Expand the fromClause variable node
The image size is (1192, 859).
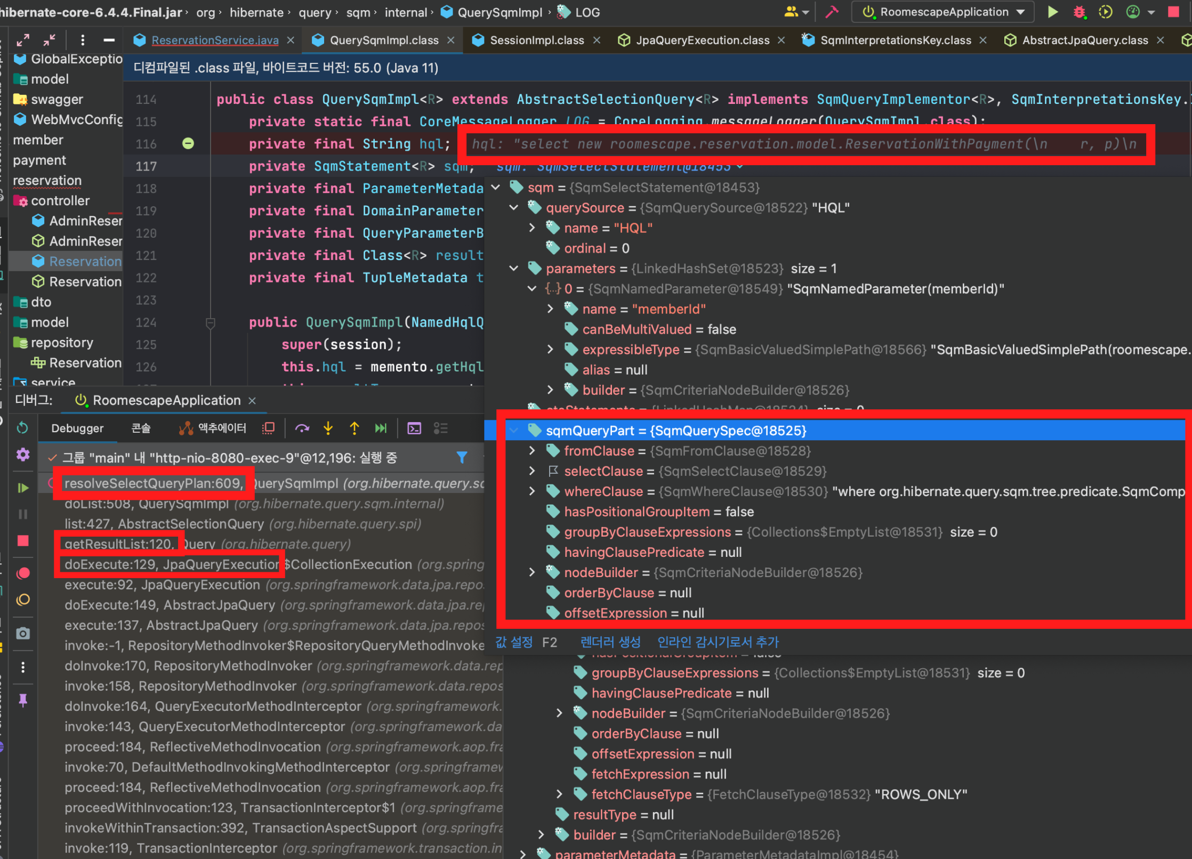click(x=531, y=451)
